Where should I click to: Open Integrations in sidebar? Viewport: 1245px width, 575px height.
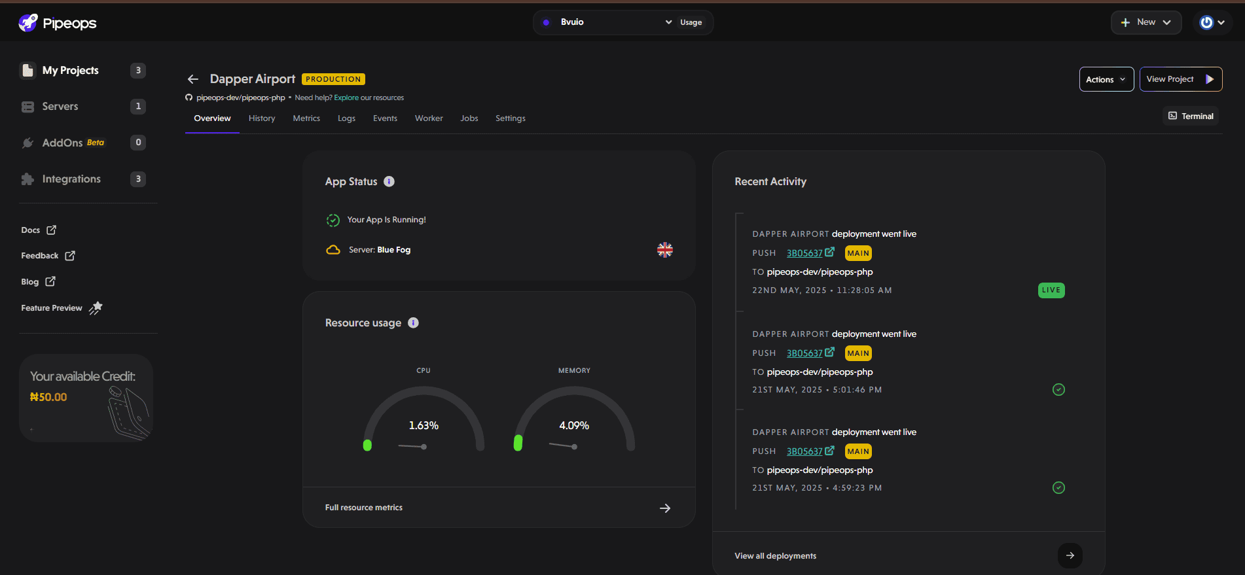(83, 179)
